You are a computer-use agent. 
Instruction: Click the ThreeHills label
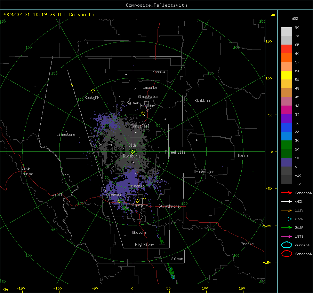coord(175,152)
